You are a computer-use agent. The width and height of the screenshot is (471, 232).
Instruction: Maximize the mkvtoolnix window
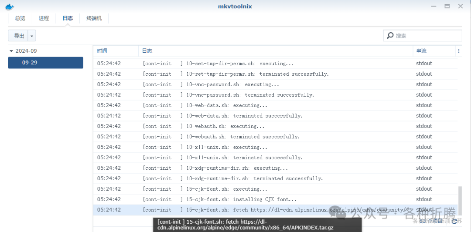click(x=447, y=6)
